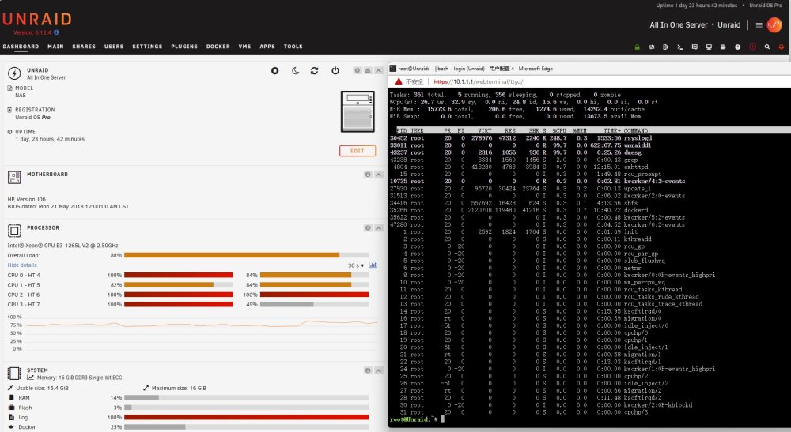Open the Settings tab
Screen dimensions: 791x432
tap(147, 47)
